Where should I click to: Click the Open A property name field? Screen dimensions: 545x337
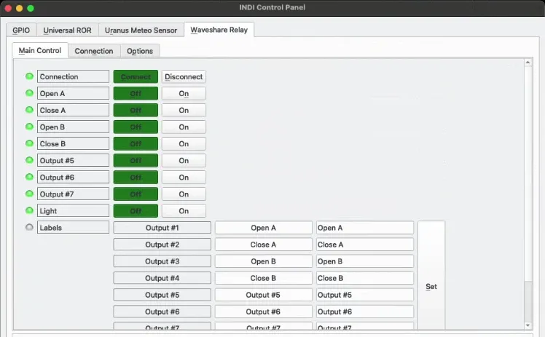point(73,93)
